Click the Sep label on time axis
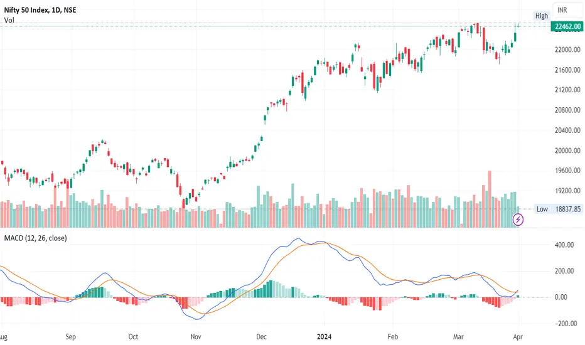Screen dimensions: 585x345 70,336
